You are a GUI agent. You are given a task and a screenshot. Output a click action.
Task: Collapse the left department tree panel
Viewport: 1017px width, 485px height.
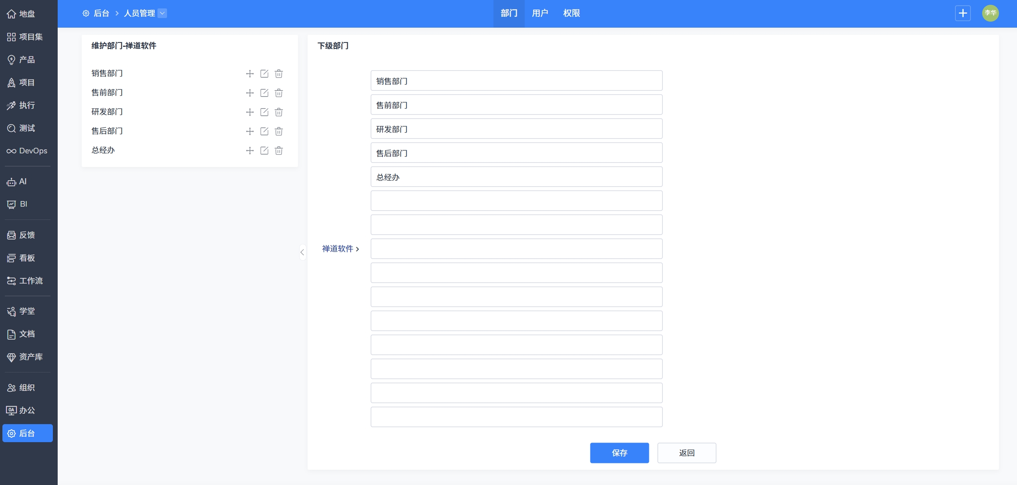[302, 252]
